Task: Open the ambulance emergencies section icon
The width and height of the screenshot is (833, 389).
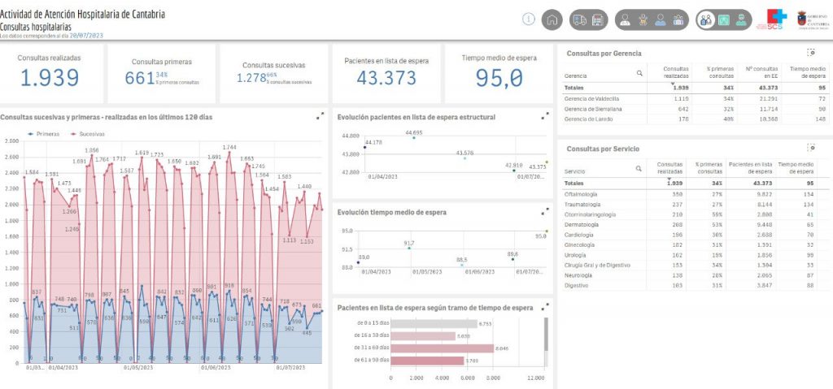Action: tap(580, 19)
